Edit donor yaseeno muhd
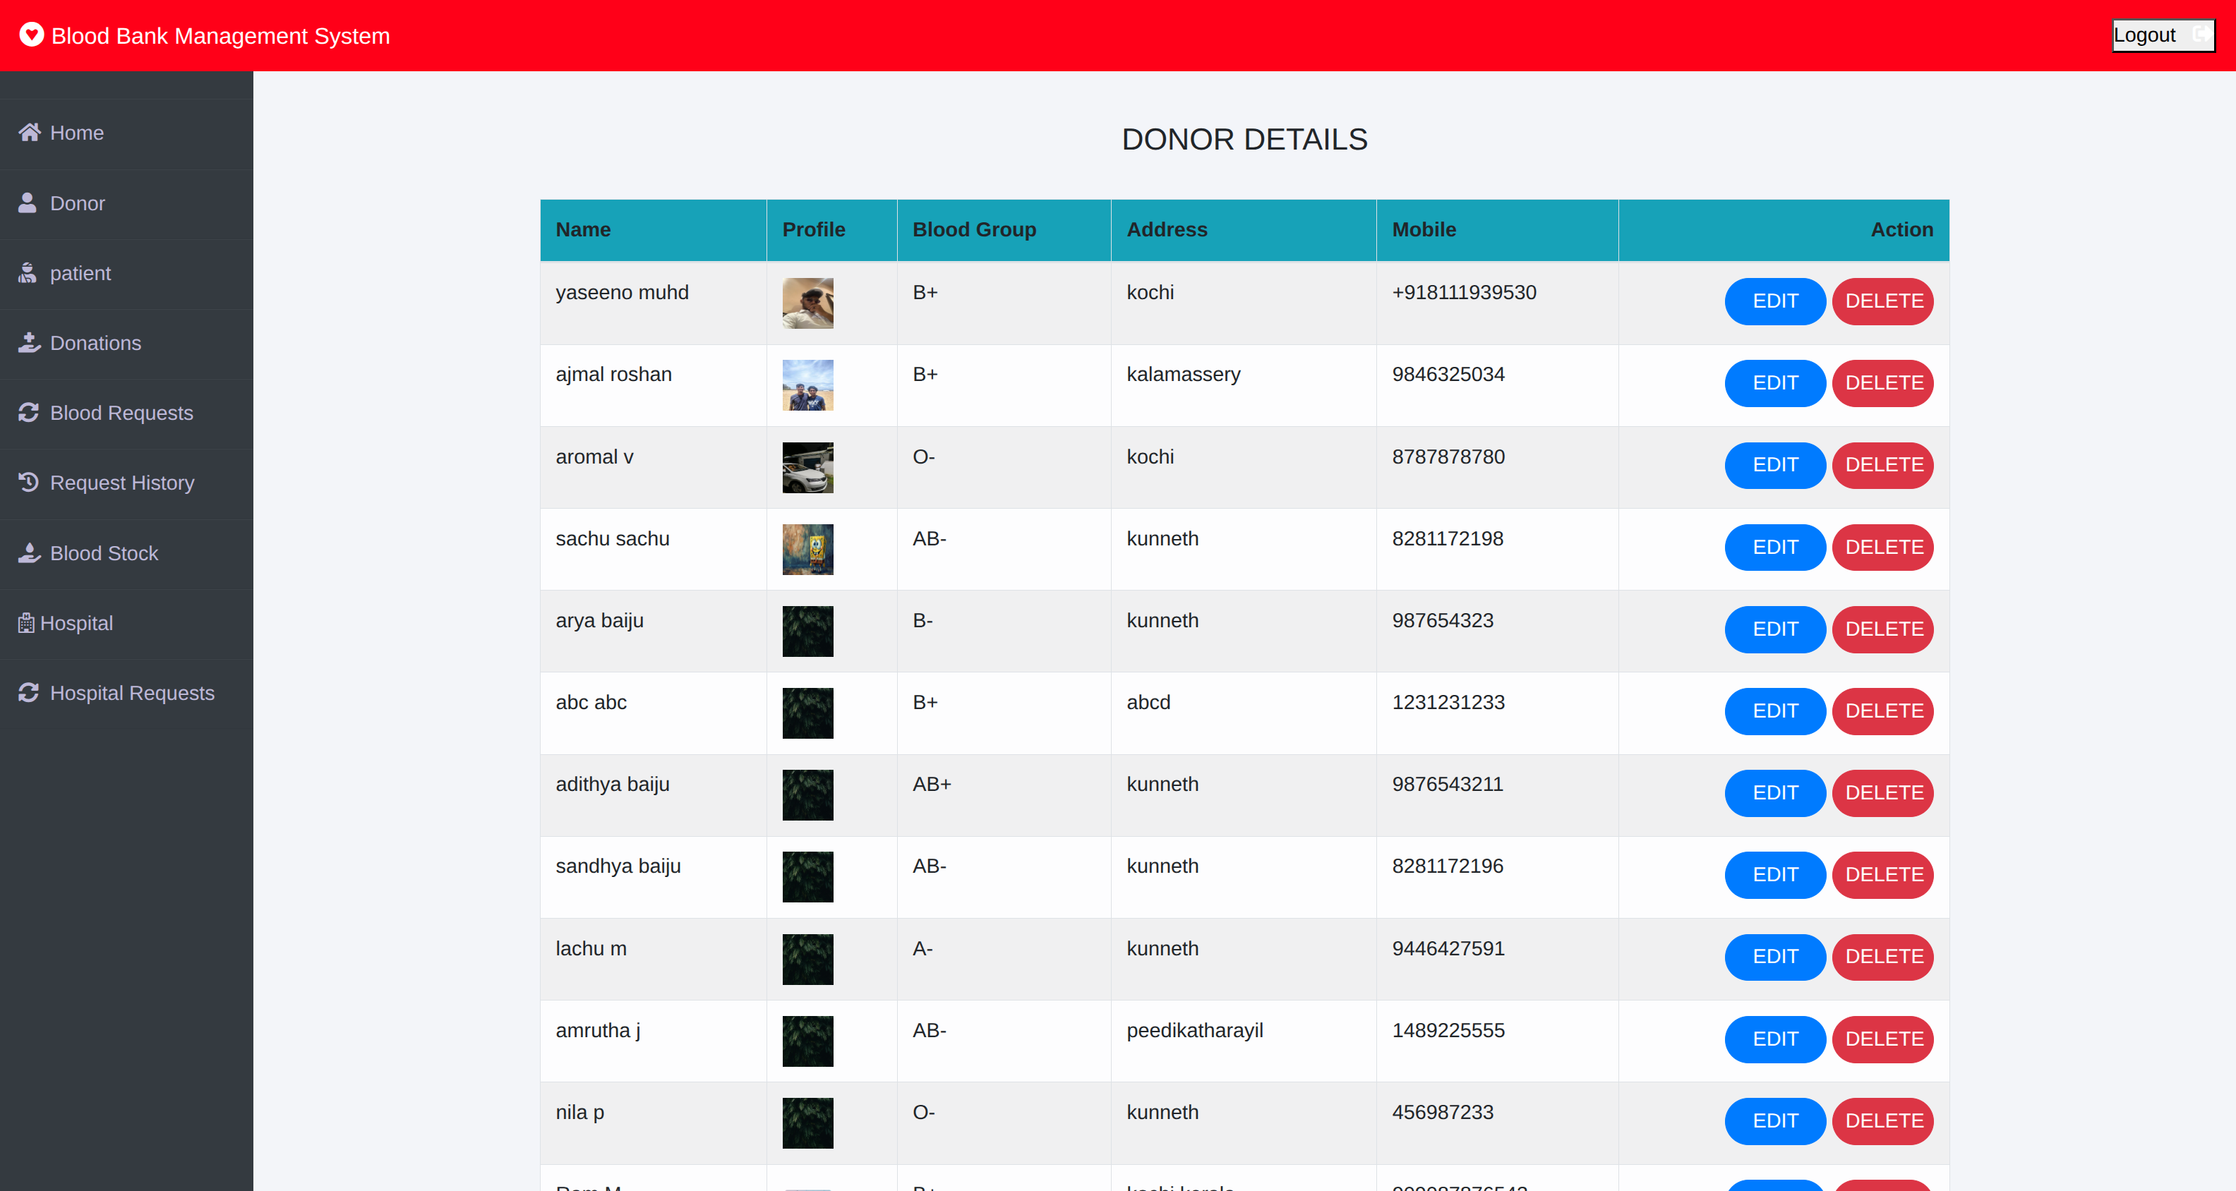The height and width of the screenshot is (1191, 2236). (x=1775, y=301)
